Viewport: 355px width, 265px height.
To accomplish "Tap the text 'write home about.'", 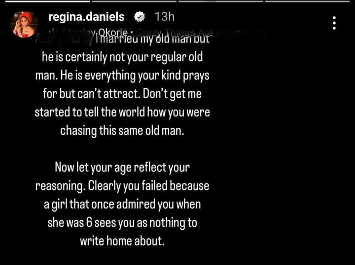I will click(122, 241).
